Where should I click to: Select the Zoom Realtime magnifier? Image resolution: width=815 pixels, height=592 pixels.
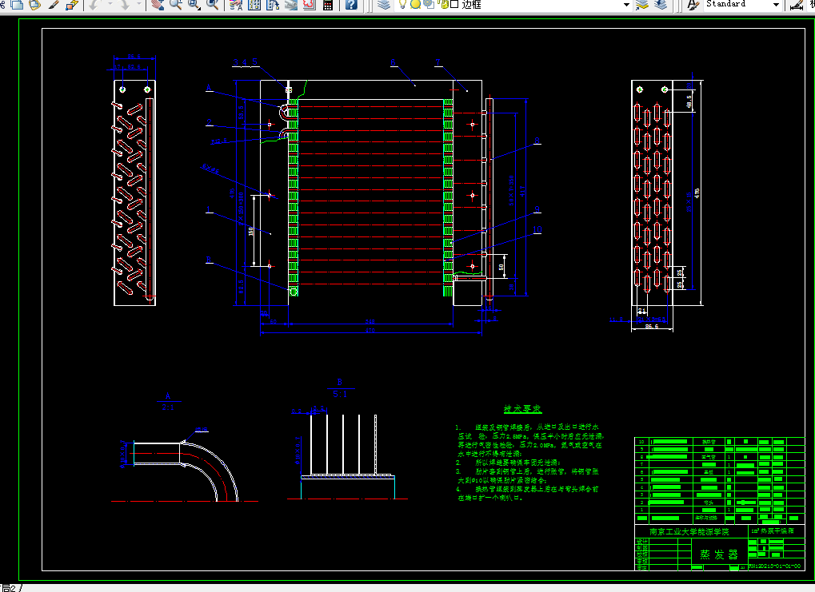(176, 5)
